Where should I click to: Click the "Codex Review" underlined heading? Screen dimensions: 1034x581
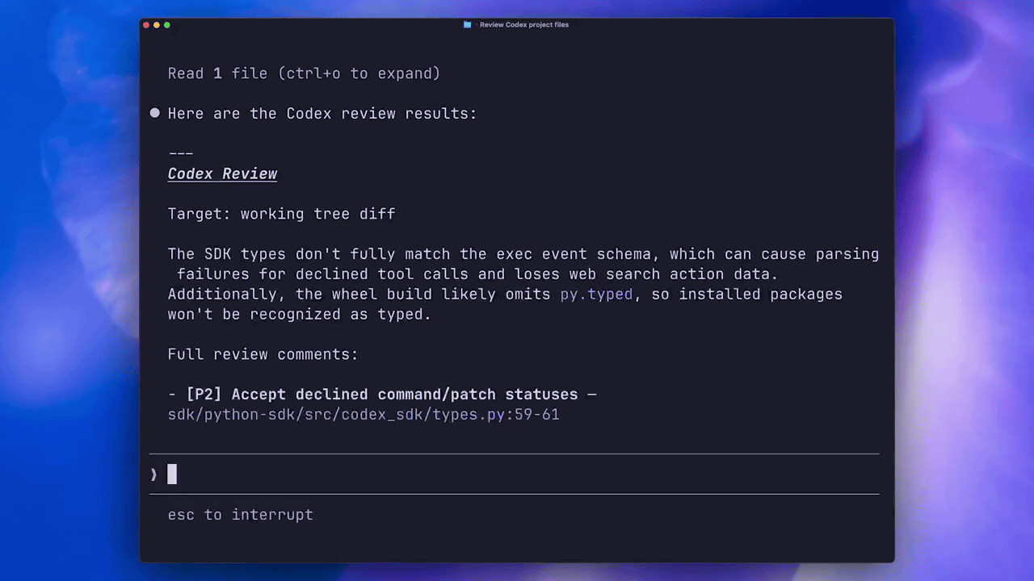[x=222, y=173]
